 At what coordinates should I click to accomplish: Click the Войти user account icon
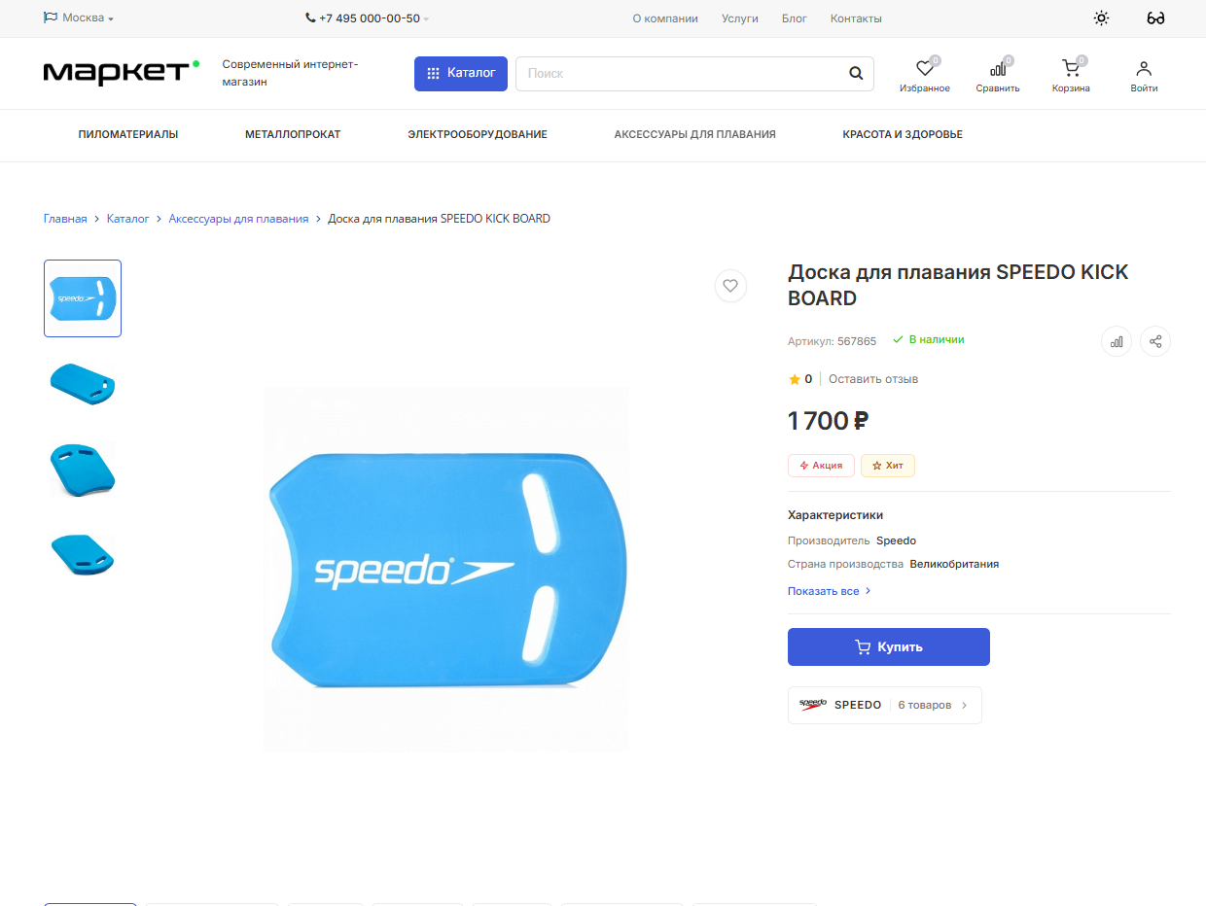point(1144,69)
